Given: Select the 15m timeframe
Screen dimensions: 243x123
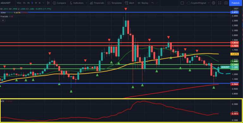Looking at the screenshot, I should tap(19, 3).
